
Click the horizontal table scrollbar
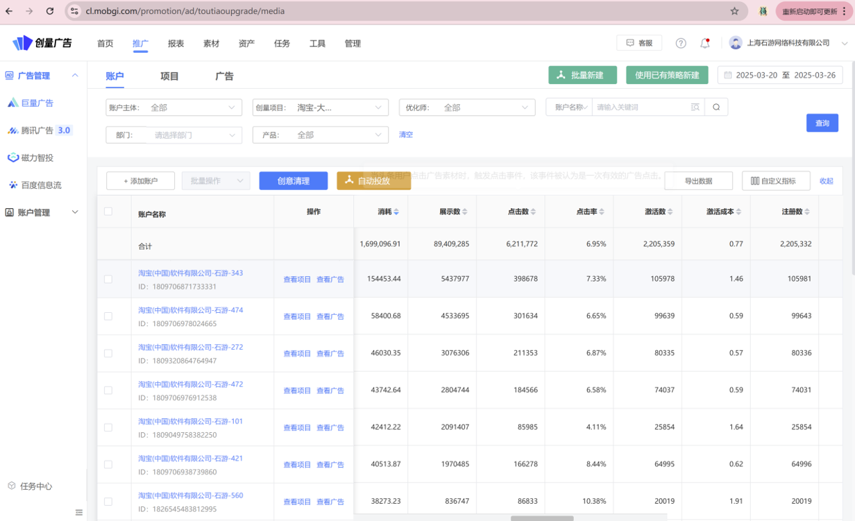tap(542, 518)
